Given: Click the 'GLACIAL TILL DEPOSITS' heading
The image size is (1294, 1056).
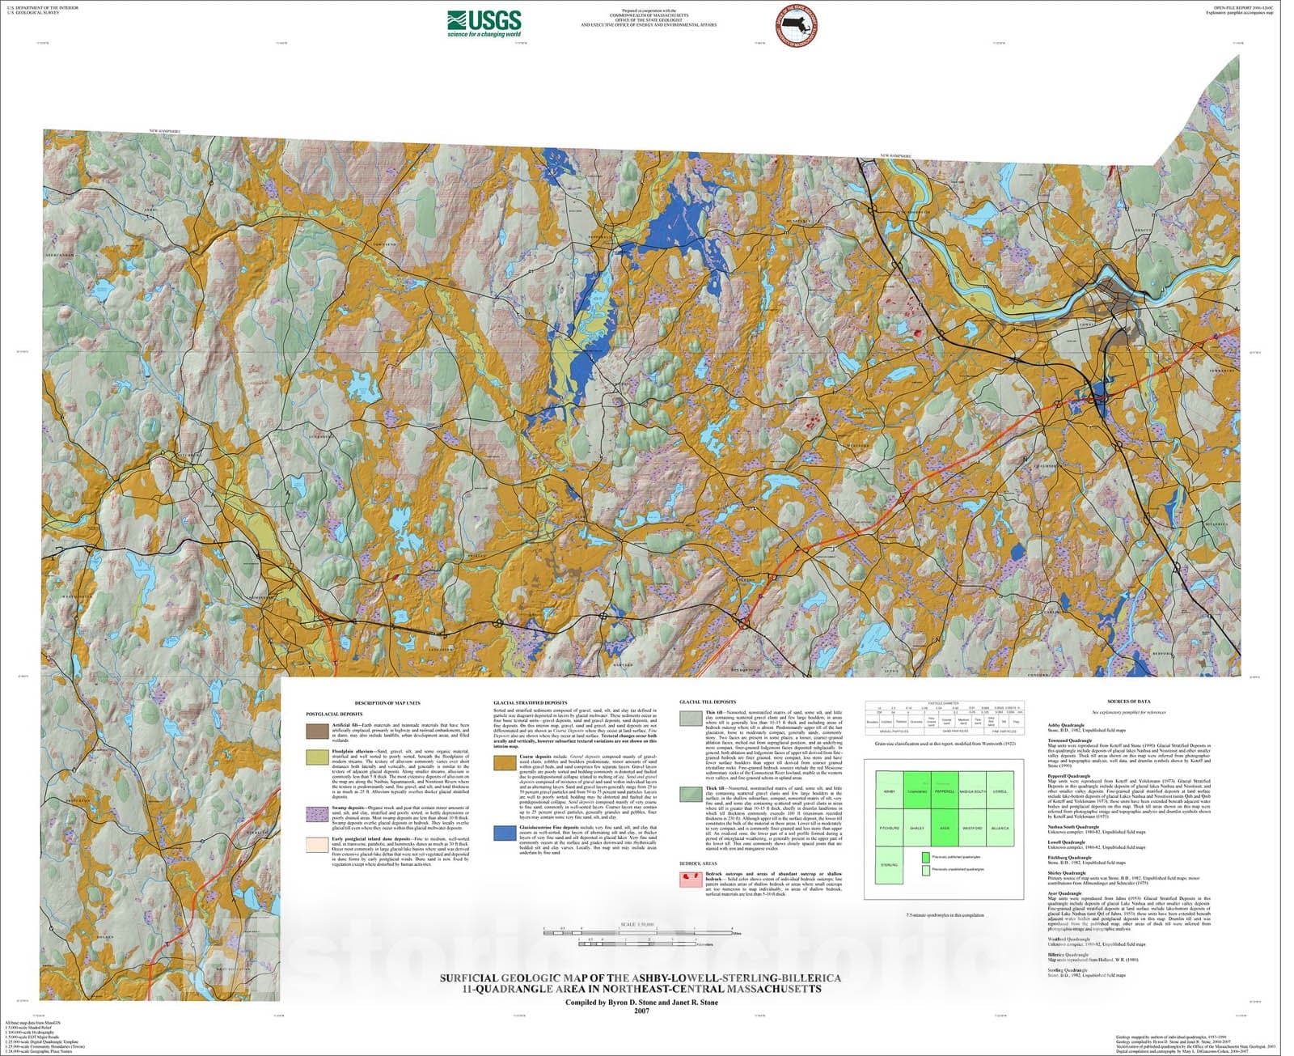Looking at the screenshot, I should click(708, 702).
